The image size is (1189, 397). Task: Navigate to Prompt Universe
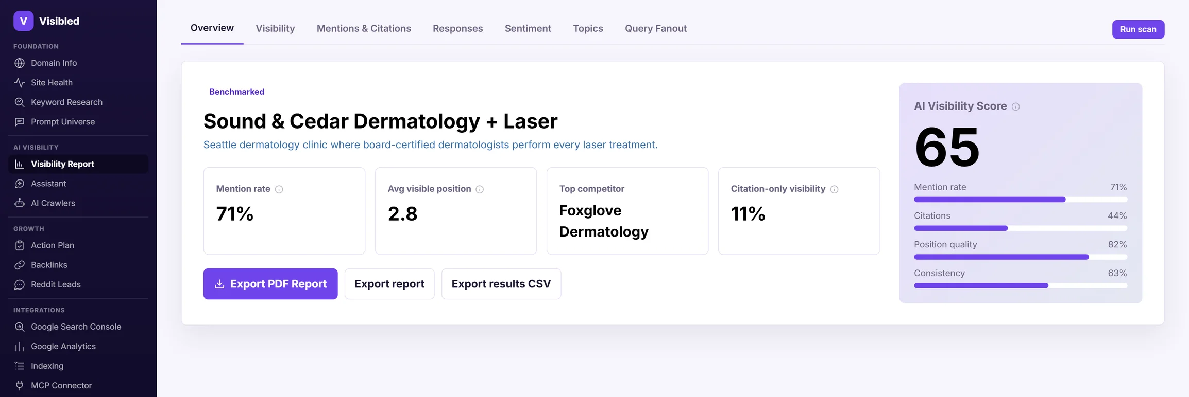[x=78, y=122]
